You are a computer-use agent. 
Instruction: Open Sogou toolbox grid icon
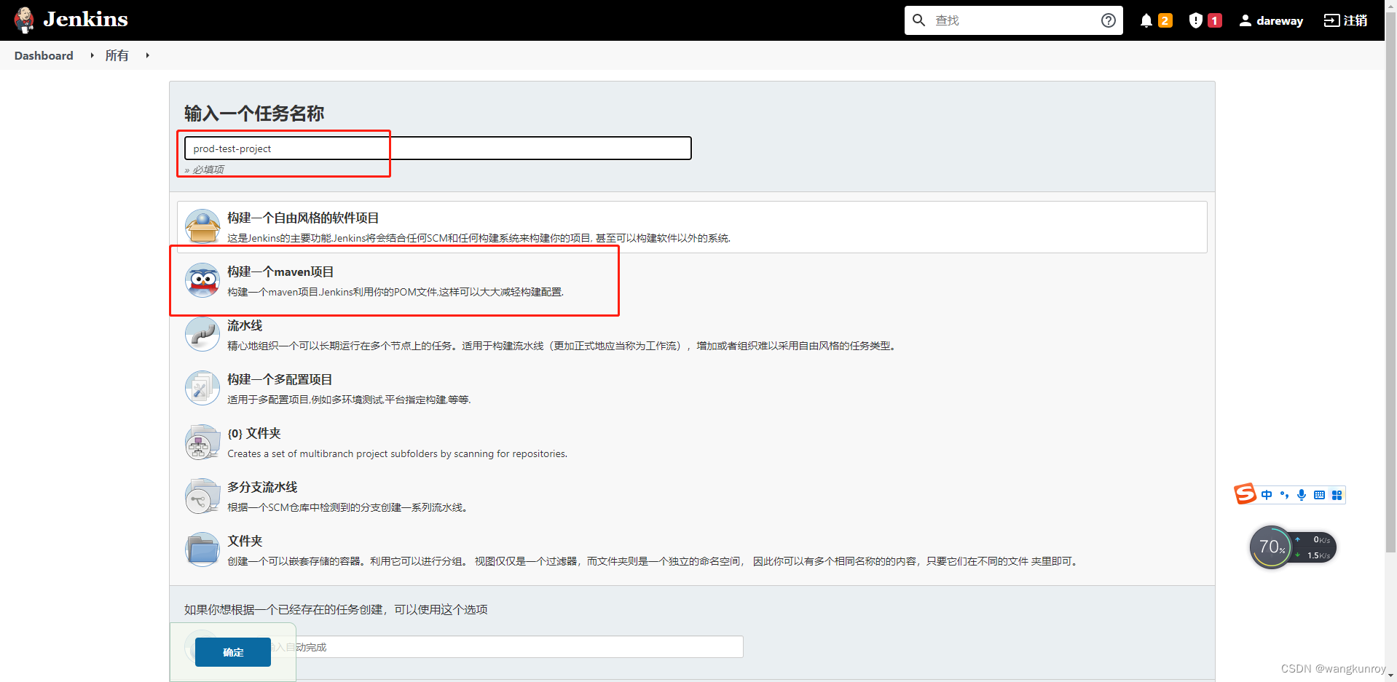pyautogui.click(x=1337, y=495)
